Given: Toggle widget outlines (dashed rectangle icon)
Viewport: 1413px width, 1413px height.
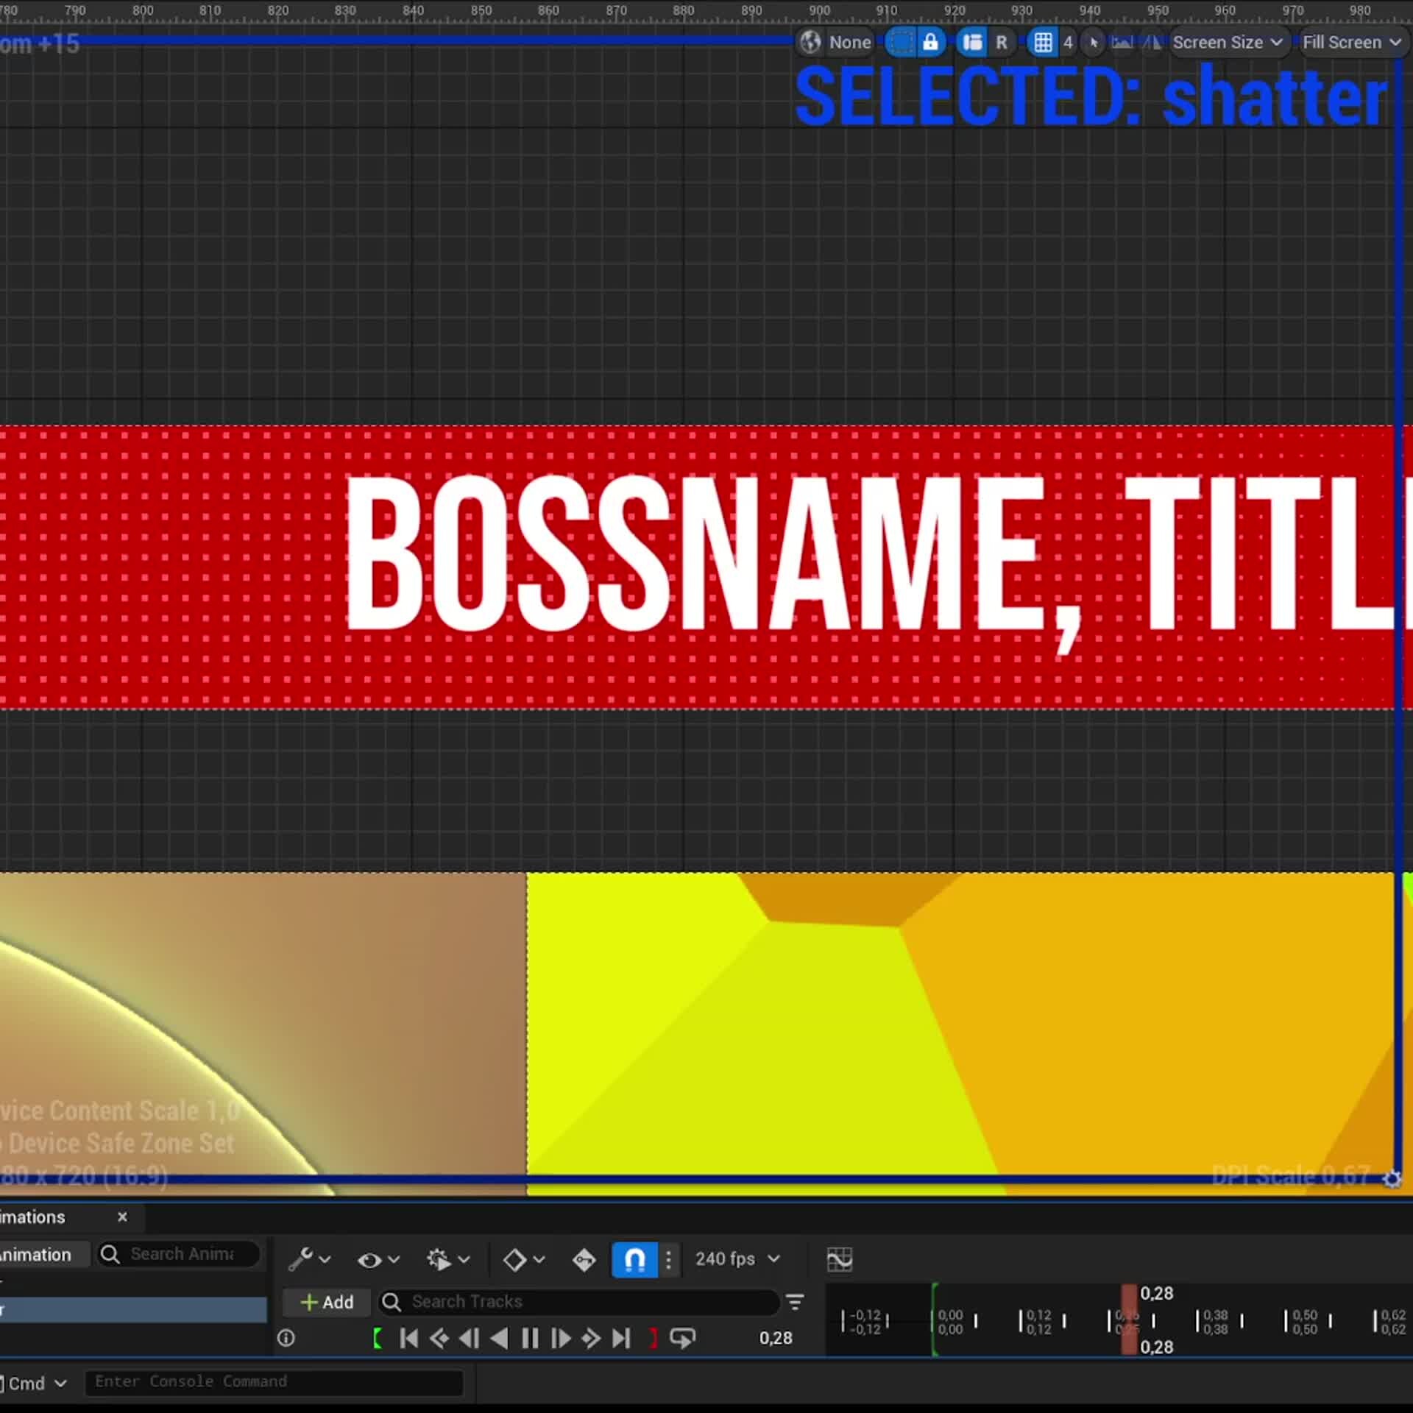Looking at the screenshot, I should pyautogui.click(x=900, y=42).
